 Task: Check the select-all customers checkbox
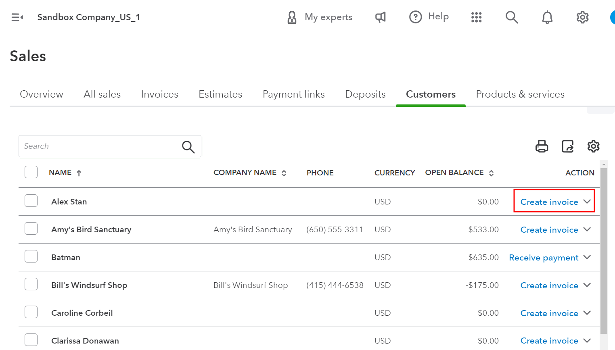31,172
